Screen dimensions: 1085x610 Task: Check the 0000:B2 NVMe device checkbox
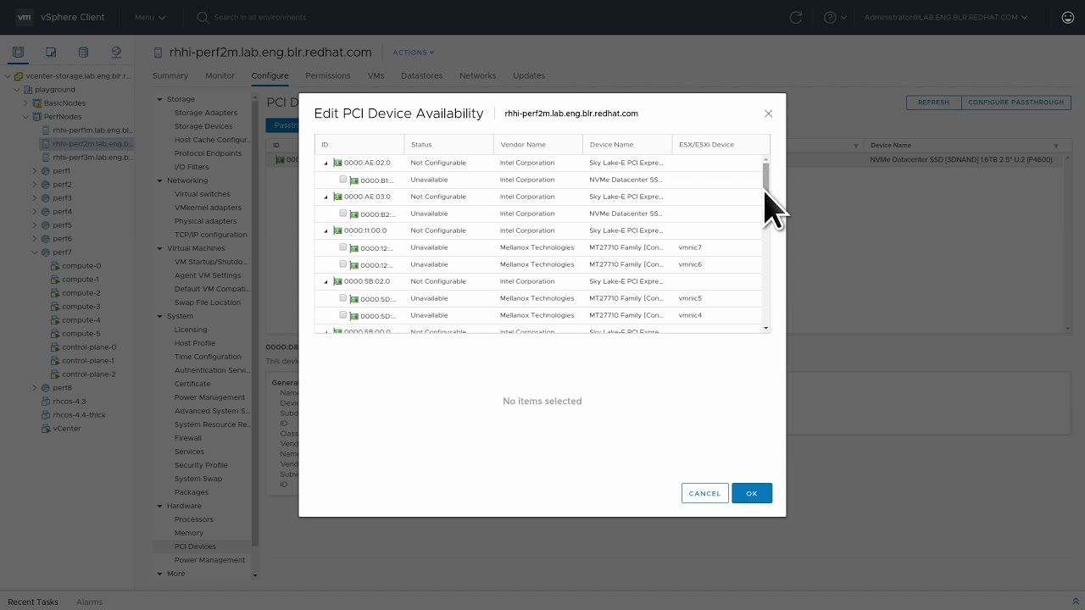click(x=343, y=213)
